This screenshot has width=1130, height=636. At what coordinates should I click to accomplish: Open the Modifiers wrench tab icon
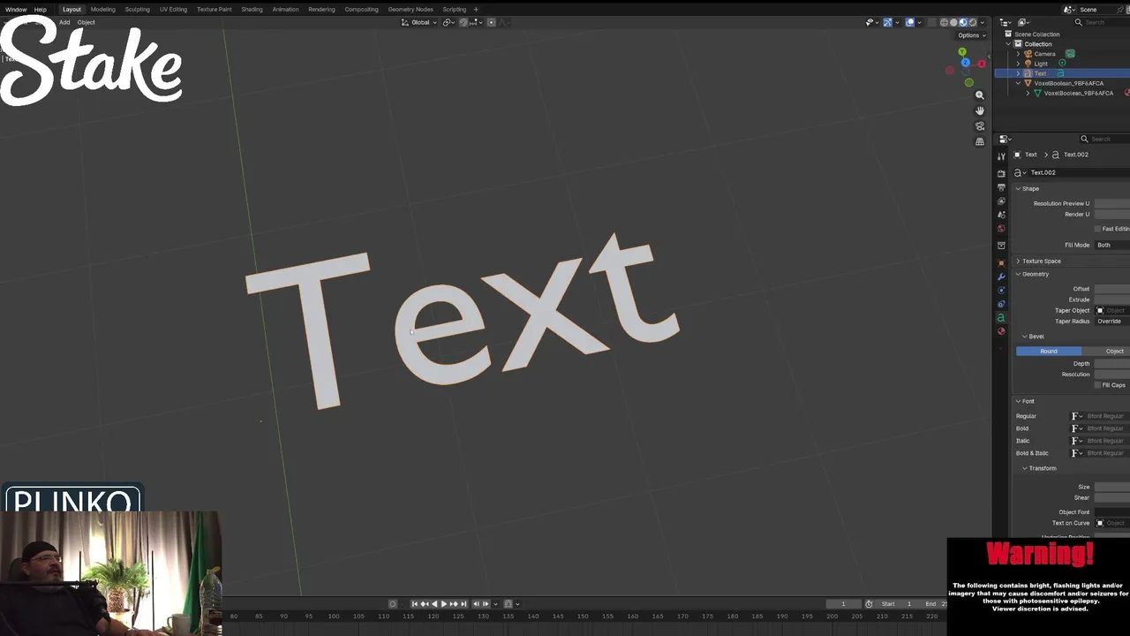point(1001,276)
